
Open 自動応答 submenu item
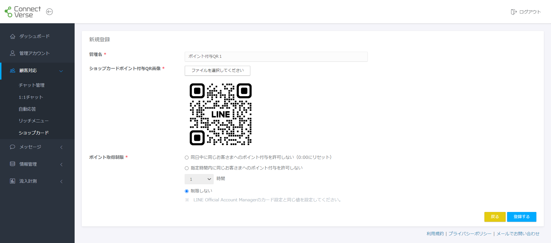point(27,109)
